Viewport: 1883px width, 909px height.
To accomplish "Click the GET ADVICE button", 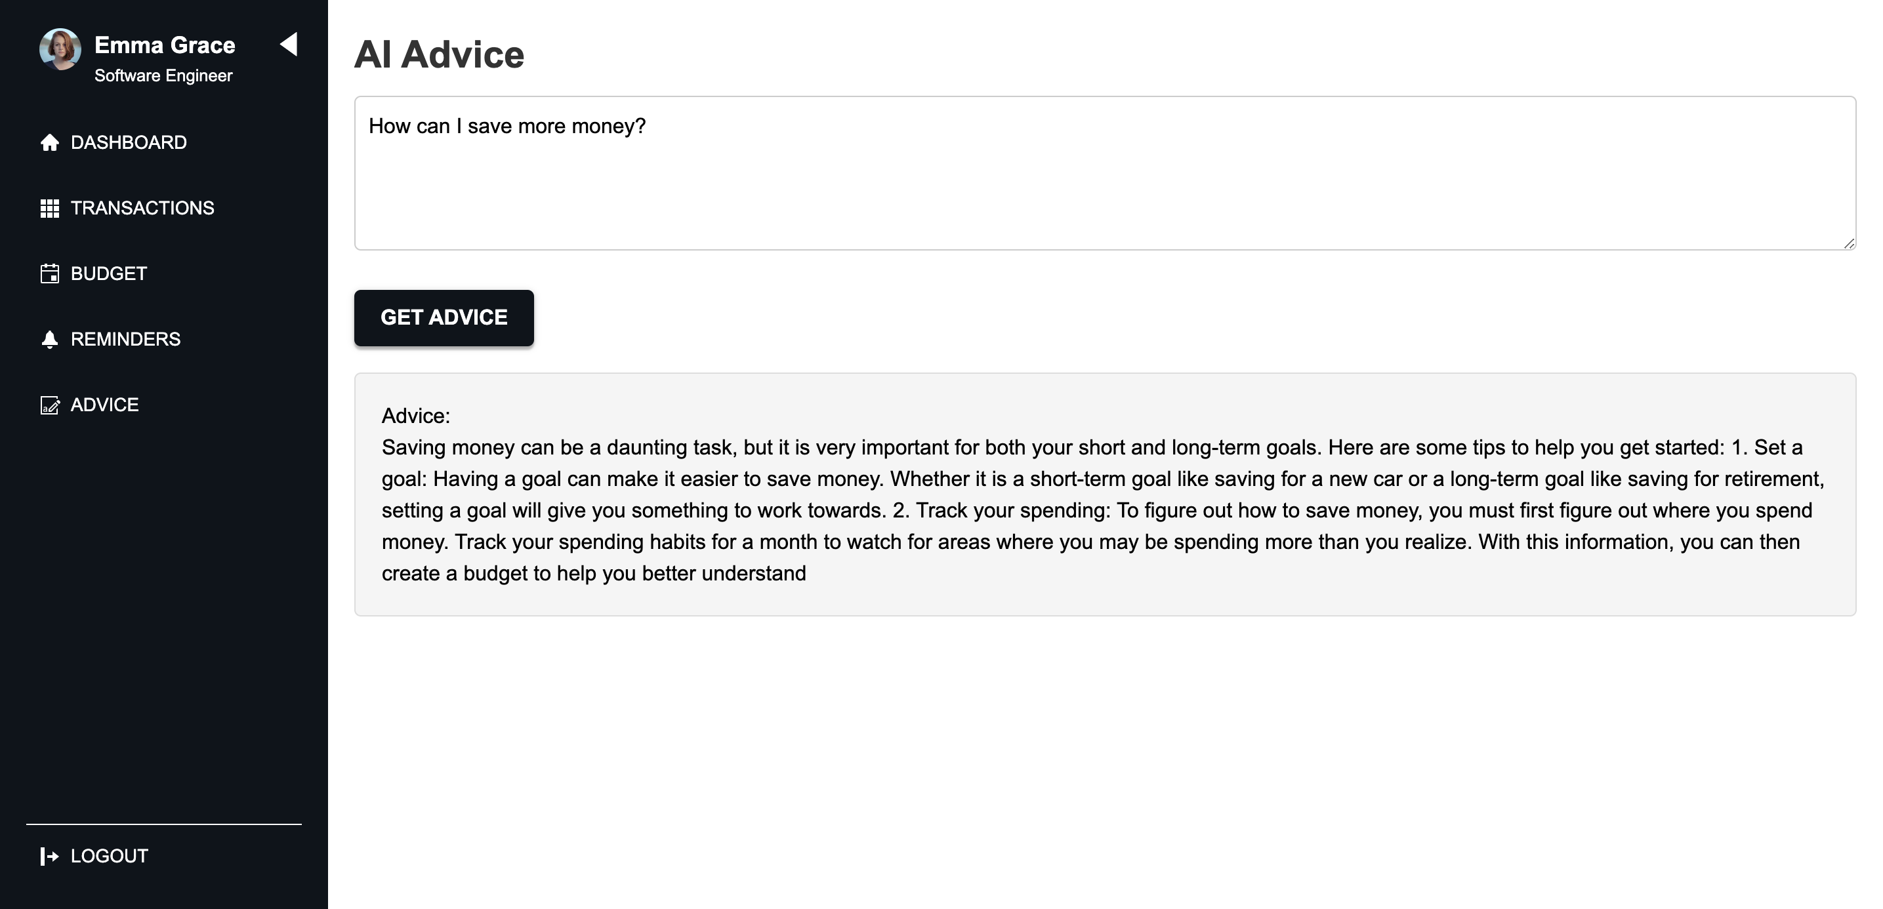I will coord(444,318).
